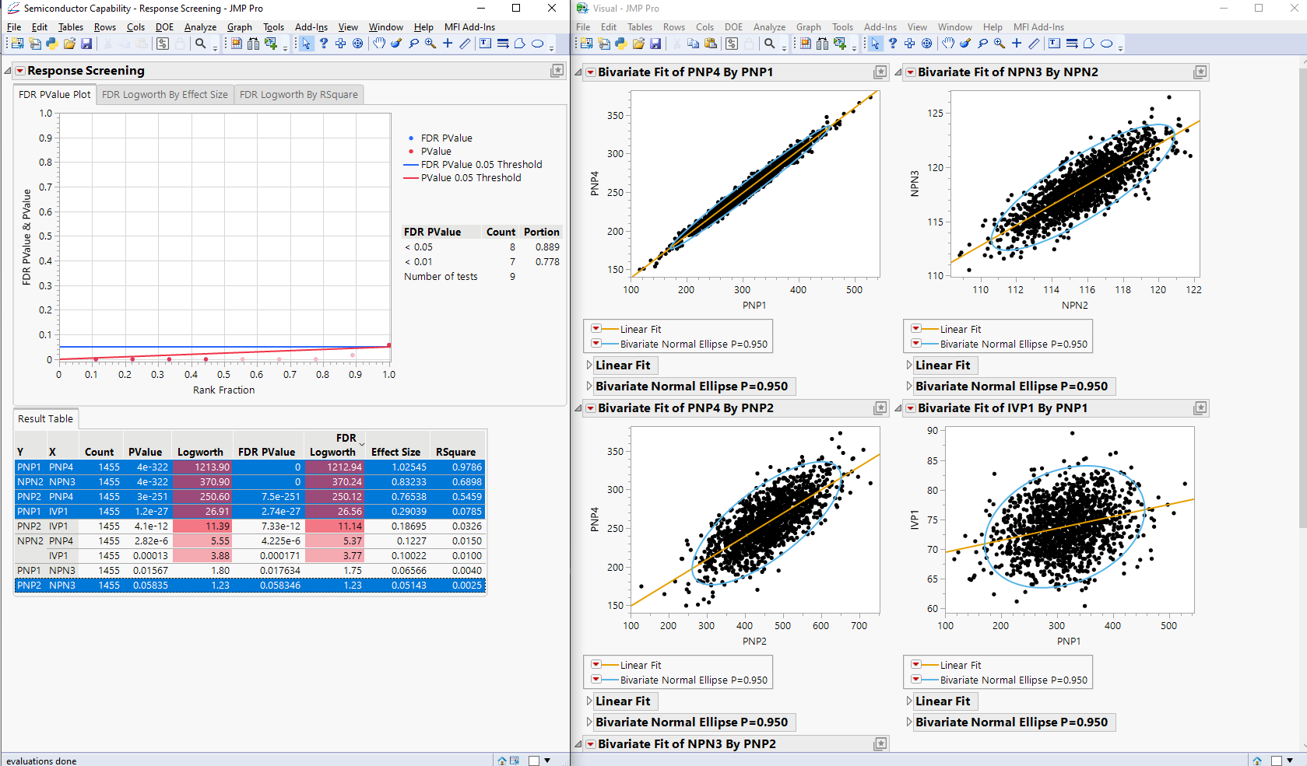Click the Open file toolbar icon
1307x766 pixels.
[70, 44]
